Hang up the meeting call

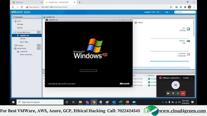click(183, 93)
